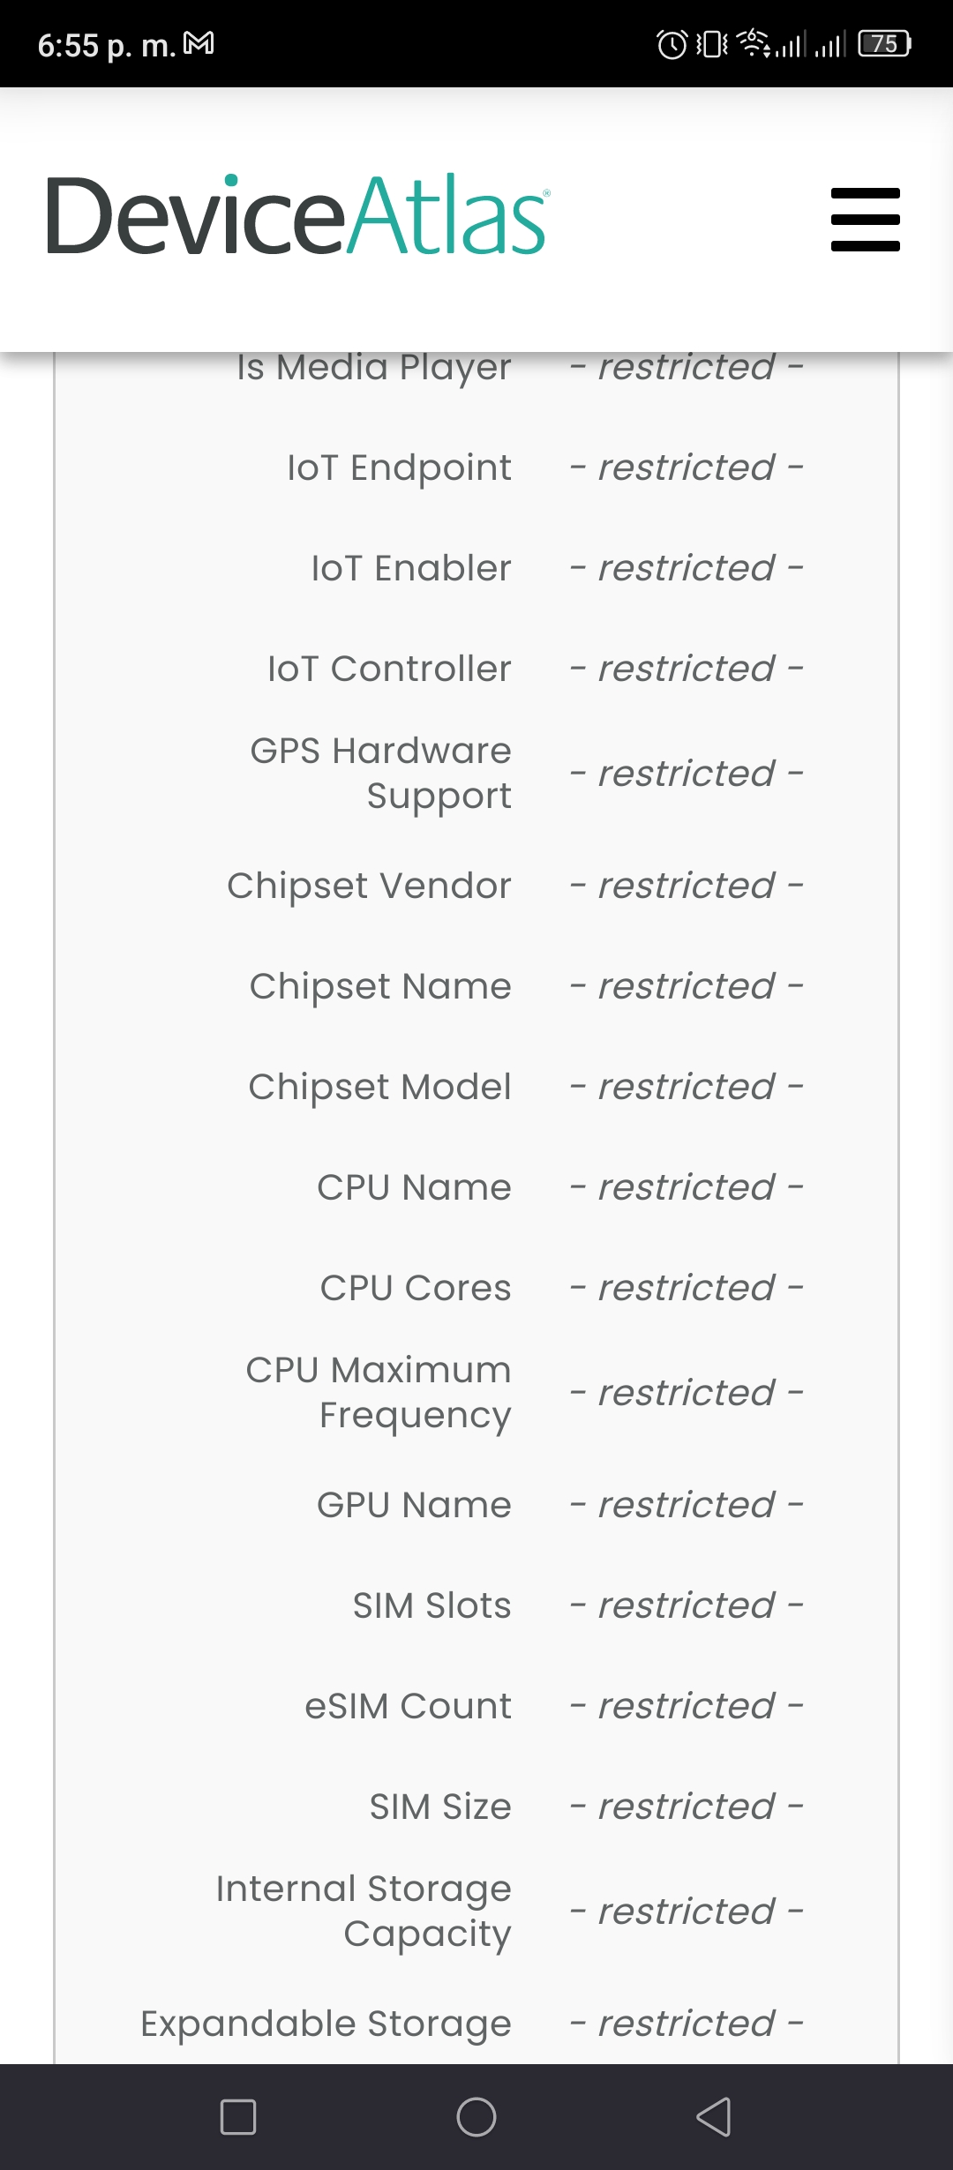Open the hamburger menu
The image size is (953, 2170).
pyautogui.click(x=865, y=219)
